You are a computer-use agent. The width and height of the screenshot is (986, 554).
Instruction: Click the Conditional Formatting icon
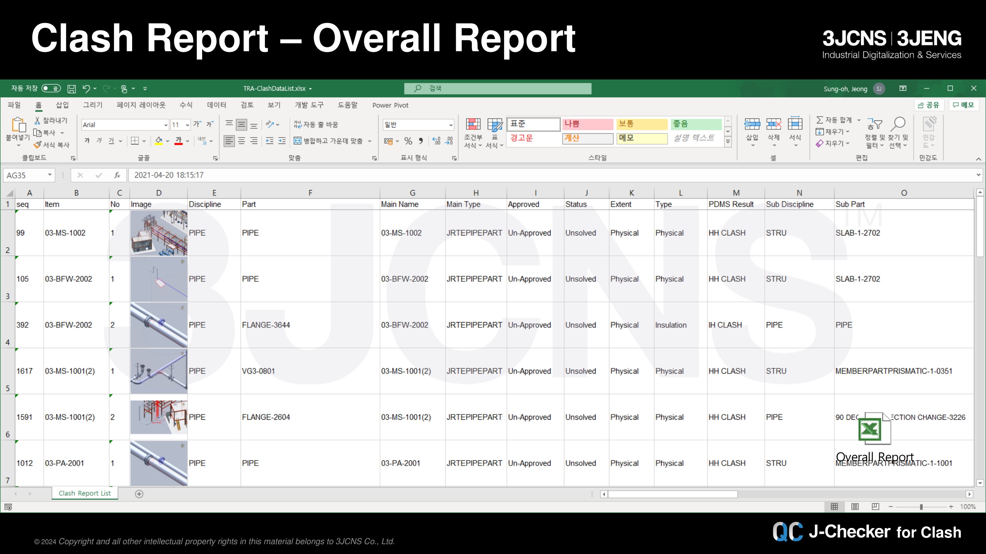coord(473,125)
